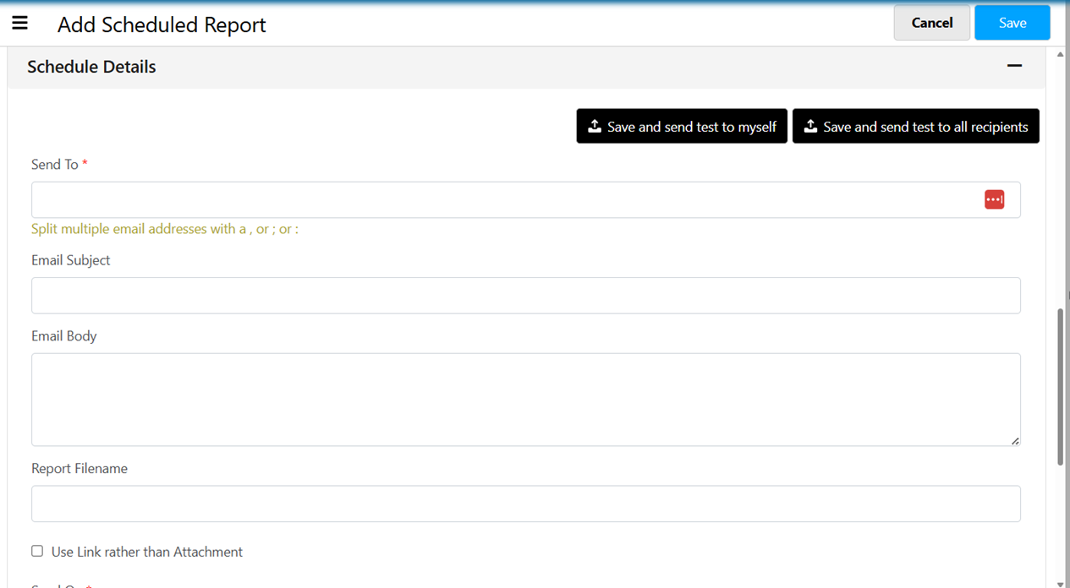Image resolution: width=1070 pixels, height=588 pixels.
Task: Click the blue Save button
Action: pos(1012,23)
